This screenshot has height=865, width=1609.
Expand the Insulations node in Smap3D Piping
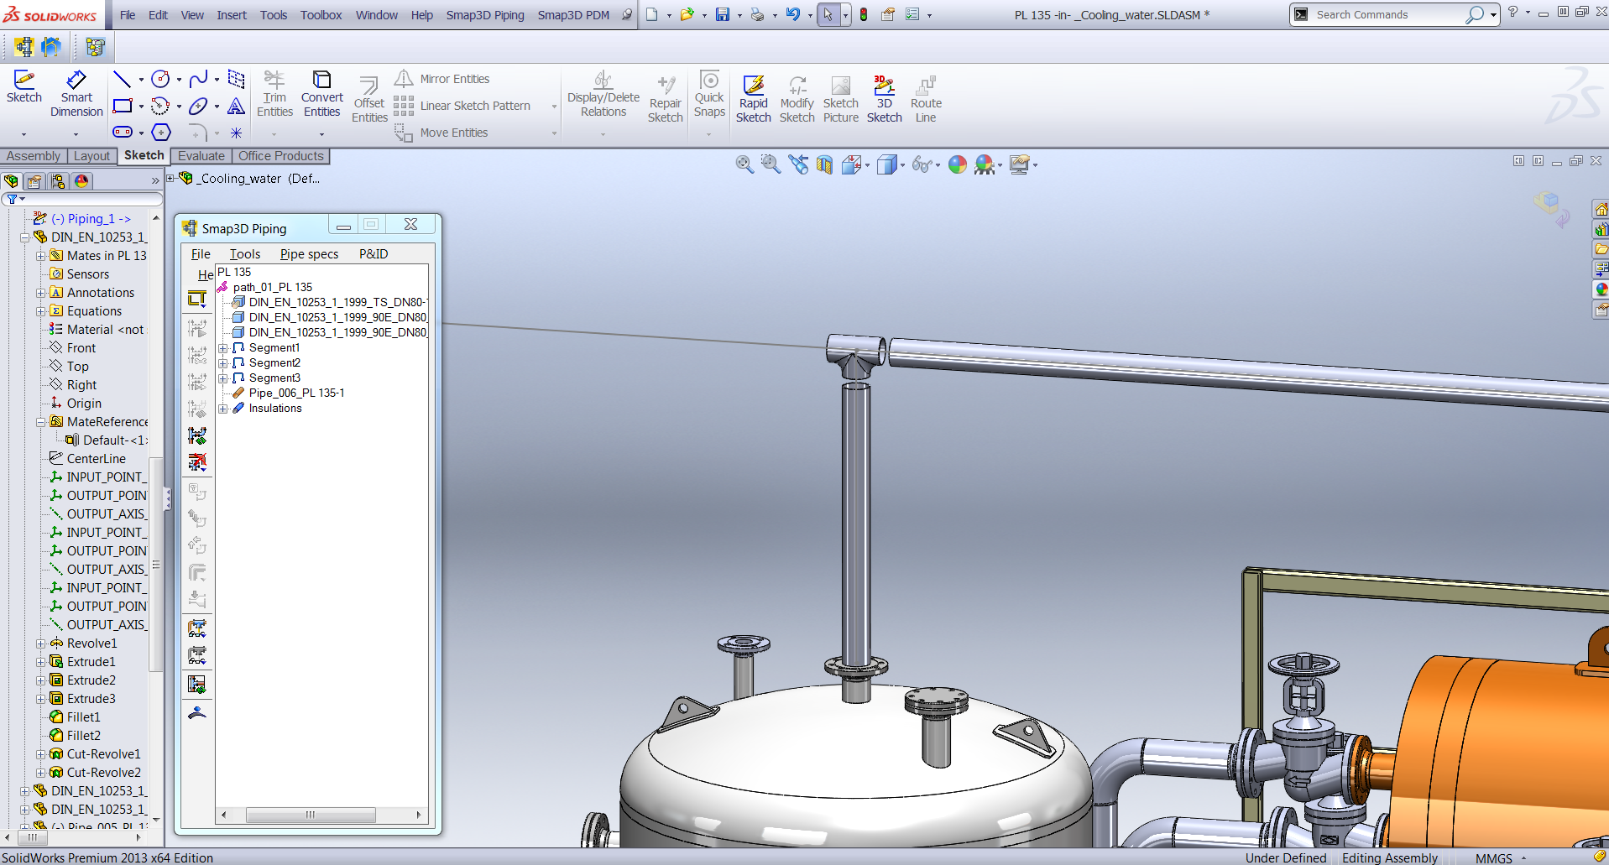224,409
